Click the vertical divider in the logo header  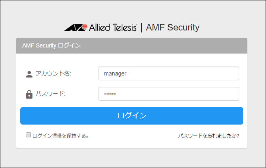pyautogui.click(x=142, y=28)
